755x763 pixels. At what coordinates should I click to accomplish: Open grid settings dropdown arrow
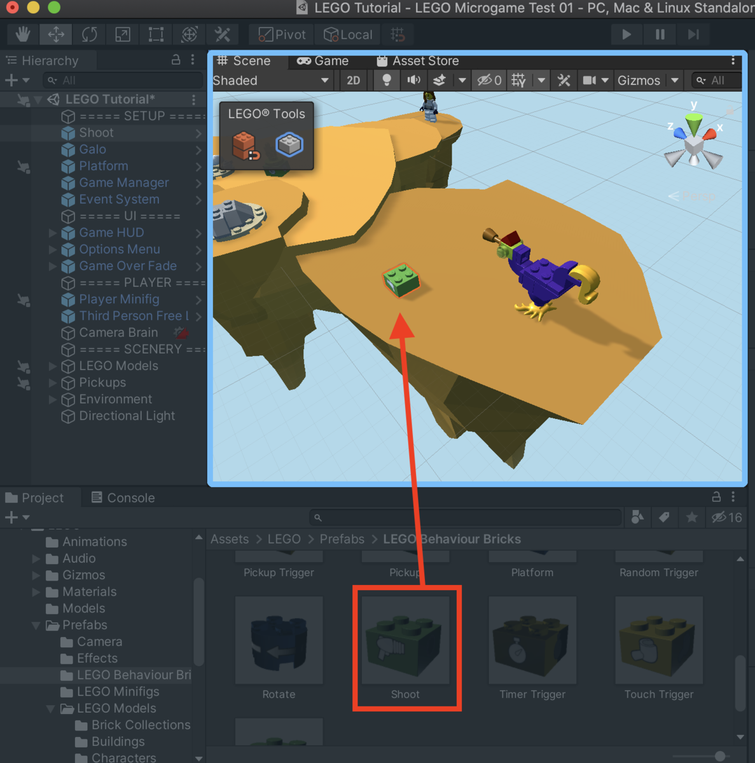click(x=541, y=80)
